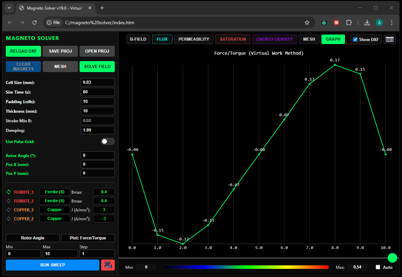Enable the Auto scale checkbox
Image resolution: width=402 pixels, height=277 pixels.
378,267
